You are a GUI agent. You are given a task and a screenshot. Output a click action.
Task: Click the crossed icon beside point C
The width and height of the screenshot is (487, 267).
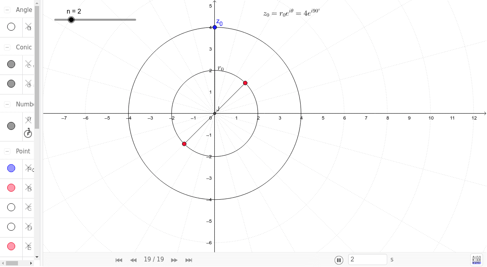(28, 207)
